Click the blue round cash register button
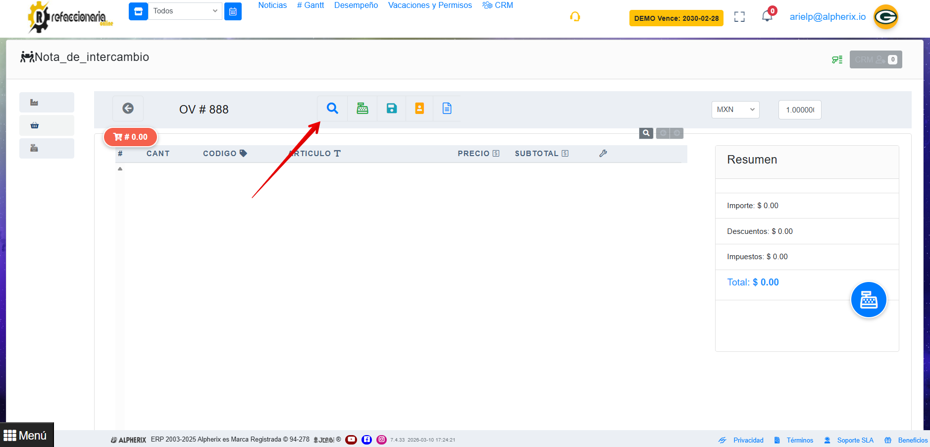Viewport: 930px width, 447px height. [868, 300]
